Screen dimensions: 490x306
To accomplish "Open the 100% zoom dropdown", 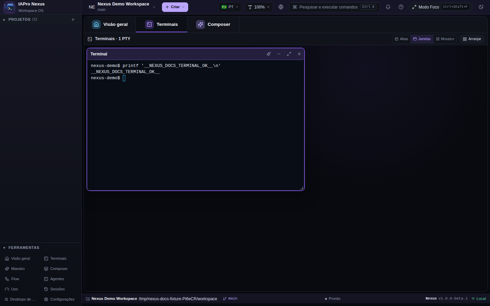I will [259, 7].
